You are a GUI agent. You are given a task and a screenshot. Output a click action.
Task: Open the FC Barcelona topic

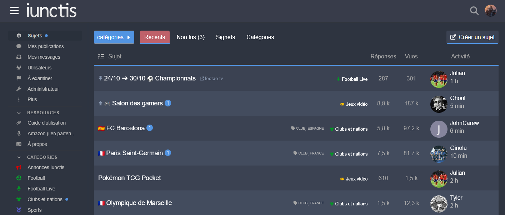pos(125,128)
